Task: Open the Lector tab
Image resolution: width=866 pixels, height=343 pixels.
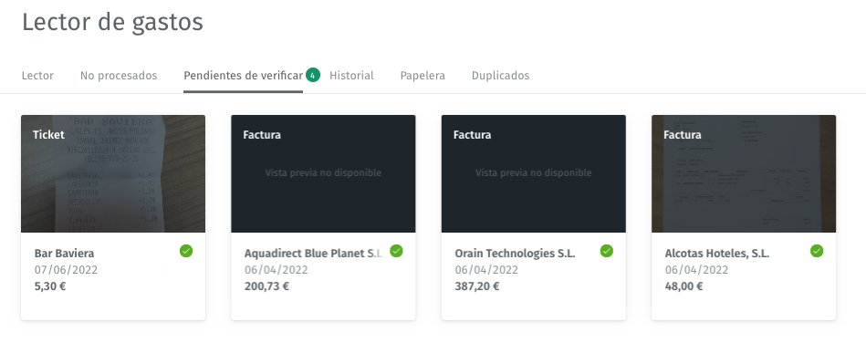Action: click(37, 76)
